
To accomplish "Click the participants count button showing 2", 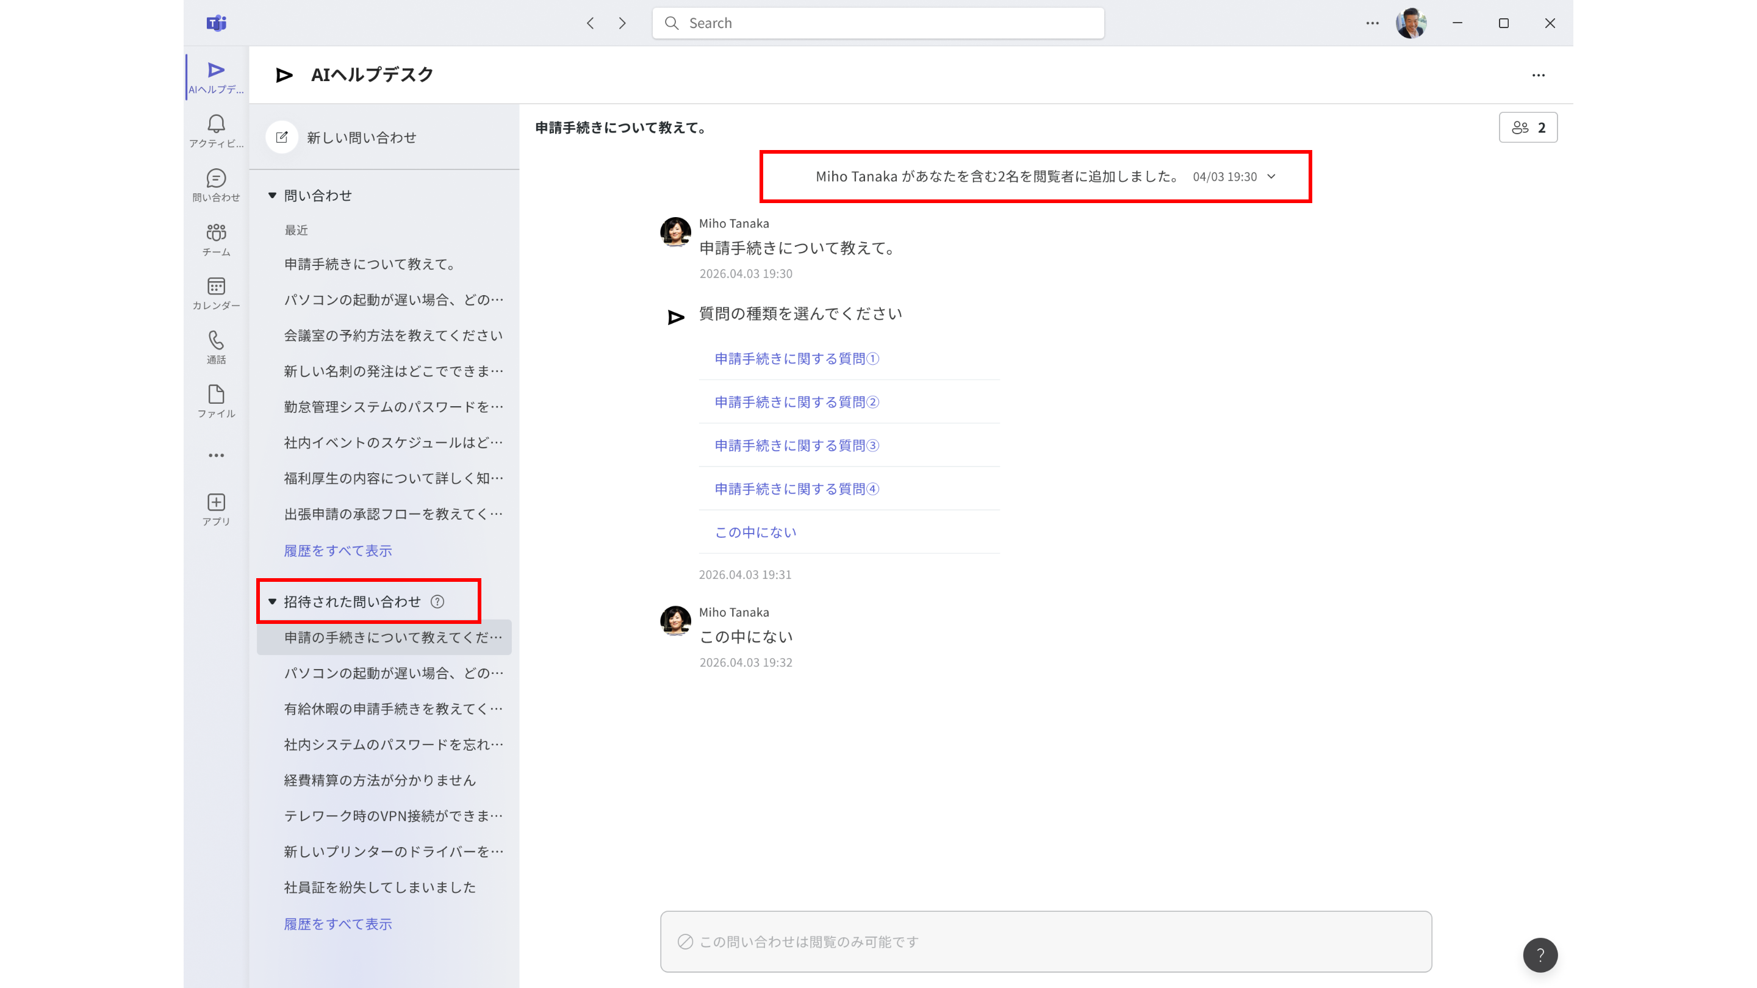I will click(1528, 127).
